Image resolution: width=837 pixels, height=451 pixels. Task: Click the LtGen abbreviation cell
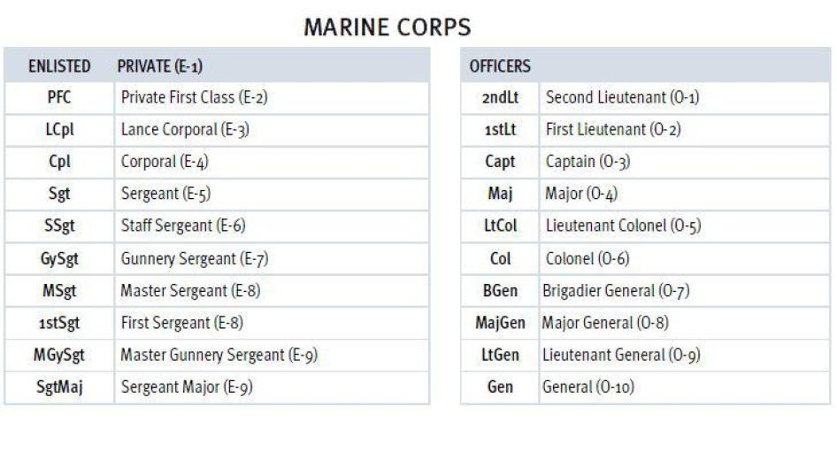click(x=500, y=355)
